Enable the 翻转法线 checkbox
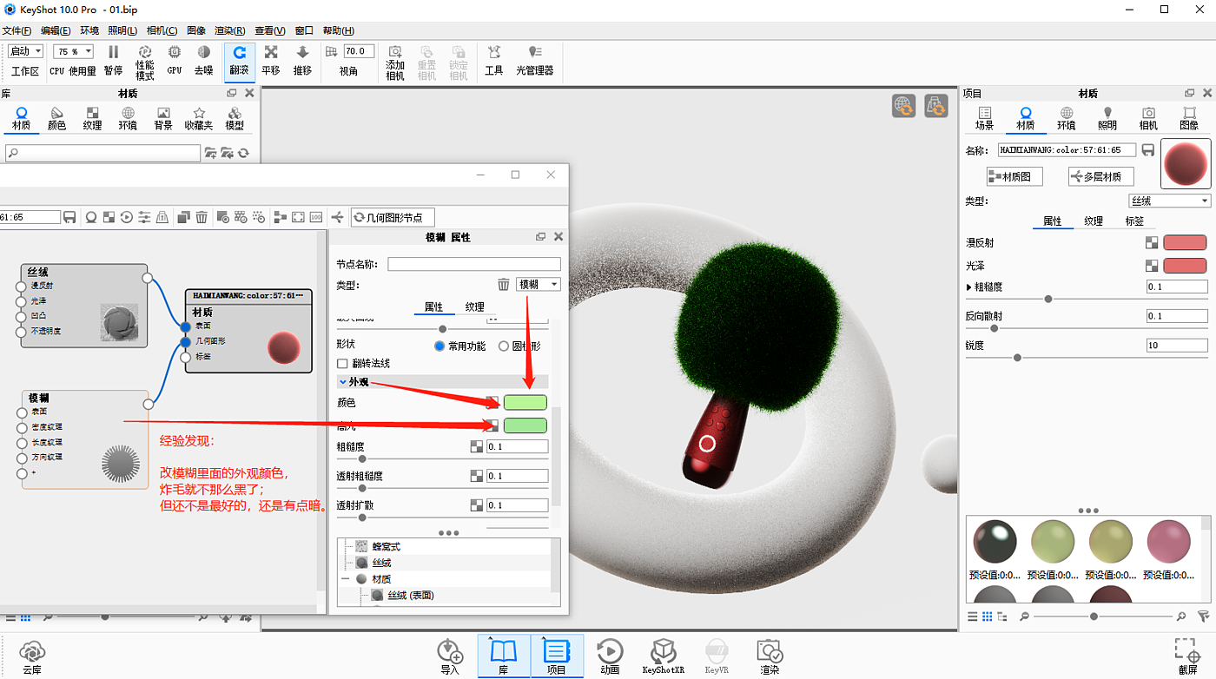Image resolution: width=1216 pixels, height=679 pixels. (342, 364)
